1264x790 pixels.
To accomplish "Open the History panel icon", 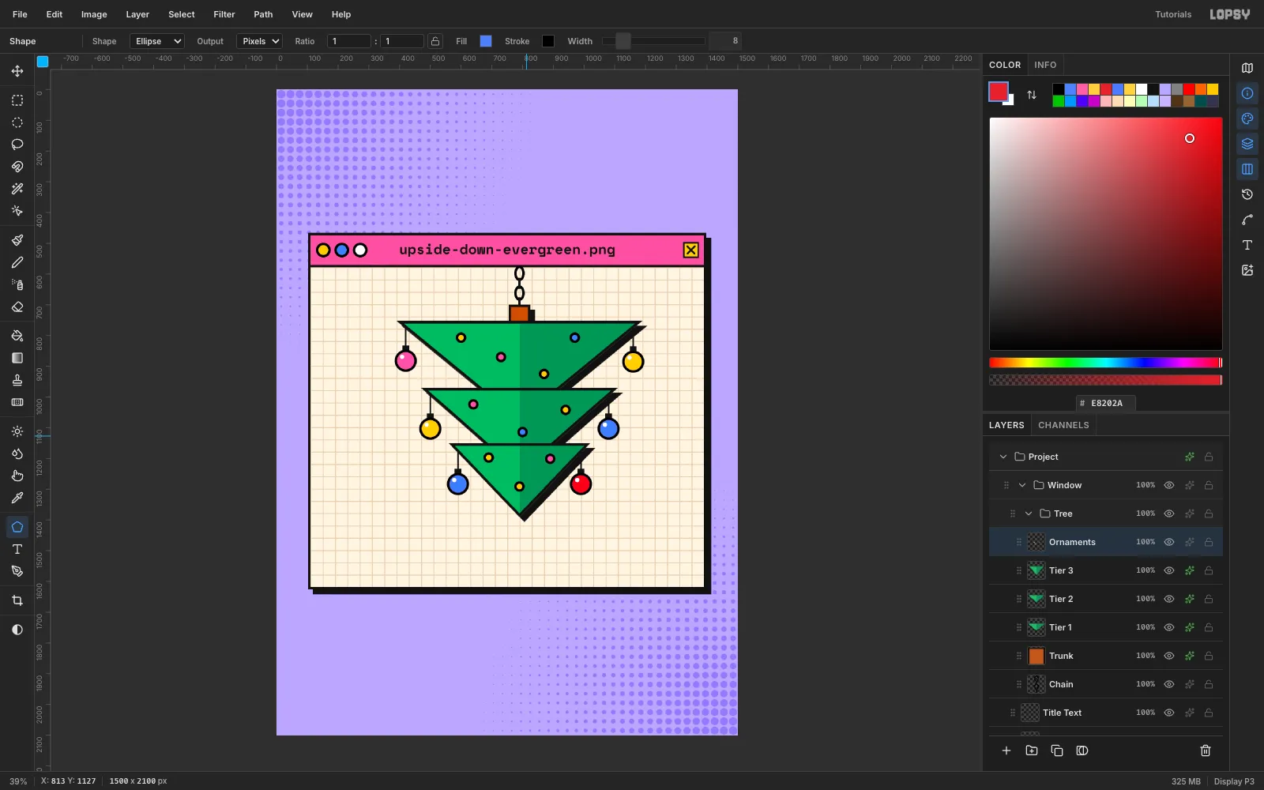I will [1247, 194].
